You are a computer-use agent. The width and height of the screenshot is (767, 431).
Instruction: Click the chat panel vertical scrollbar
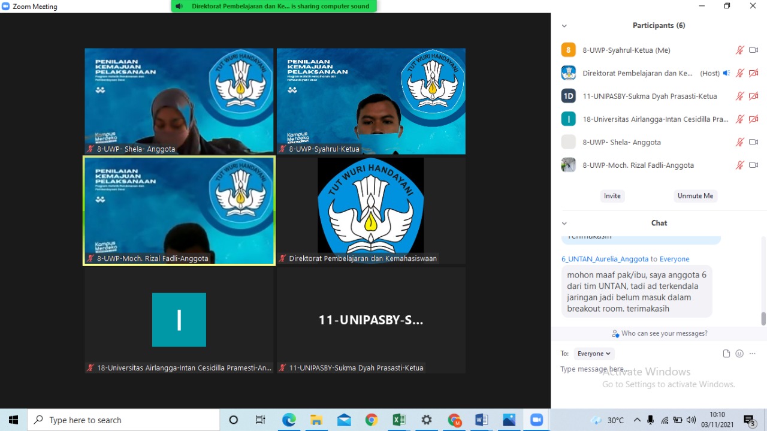click(763, 318)
